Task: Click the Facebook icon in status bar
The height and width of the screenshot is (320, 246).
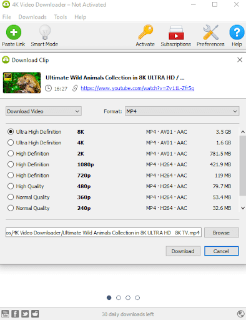Action: pyautogui.click(x=15, y=314)
